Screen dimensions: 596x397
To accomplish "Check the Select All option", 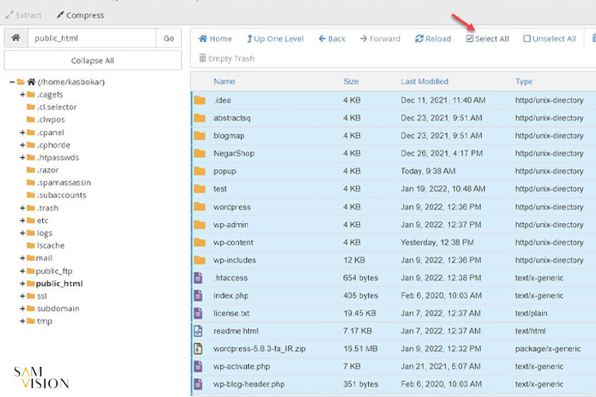I will 487,38.
